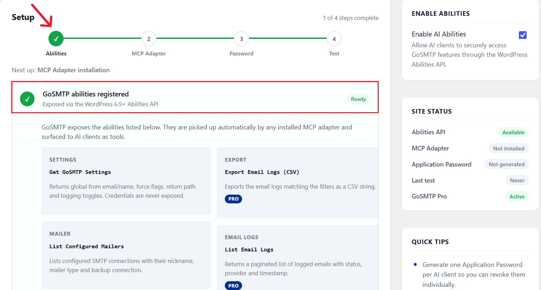541x290 pixels.
Task: Click the Last test row label
Action: [423, 181]
